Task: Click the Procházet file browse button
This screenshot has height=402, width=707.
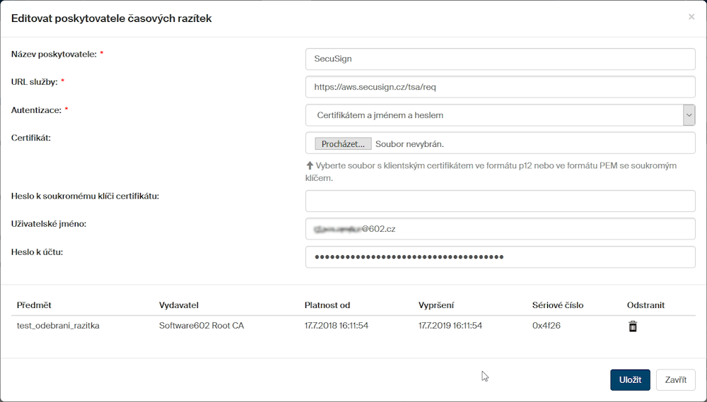Action: [343, 143]
